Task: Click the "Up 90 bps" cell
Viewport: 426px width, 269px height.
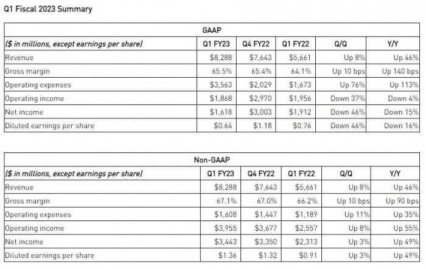Action: coord(402,201)
